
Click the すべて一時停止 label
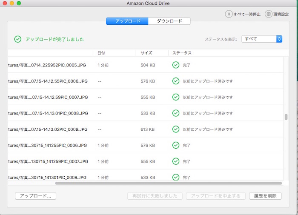[247, 14]
